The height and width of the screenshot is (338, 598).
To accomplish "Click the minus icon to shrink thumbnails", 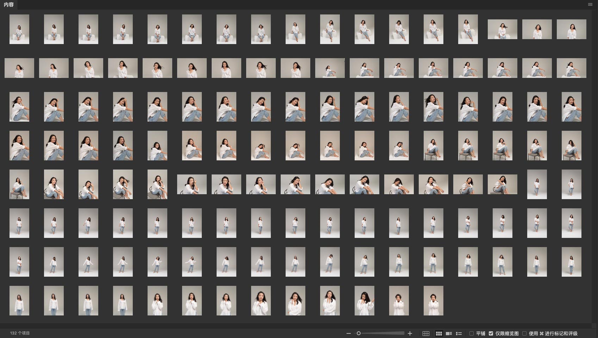I will [348, 333].
